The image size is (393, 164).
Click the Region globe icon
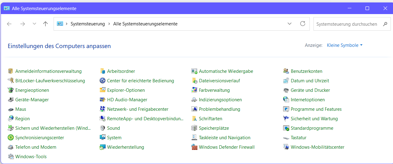coord(11,119)
